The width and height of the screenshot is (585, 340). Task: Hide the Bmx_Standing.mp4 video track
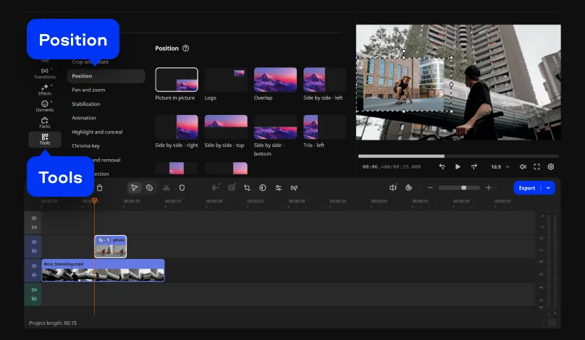[33, 266]
